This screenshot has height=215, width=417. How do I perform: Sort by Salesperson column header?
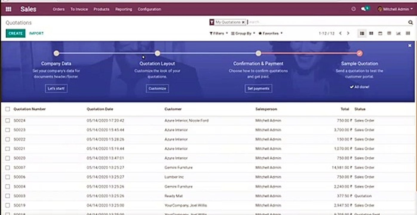tap(266, 109)
